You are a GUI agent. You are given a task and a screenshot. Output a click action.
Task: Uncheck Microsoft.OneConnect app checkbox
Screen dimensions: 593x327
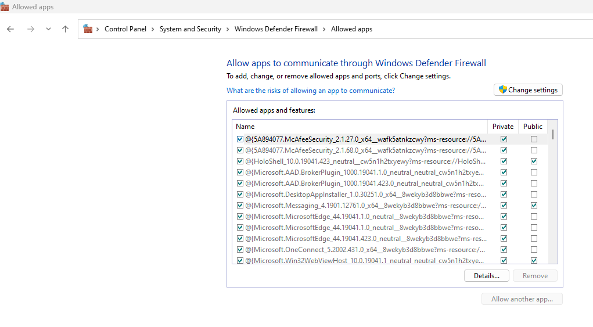point(240,250)
